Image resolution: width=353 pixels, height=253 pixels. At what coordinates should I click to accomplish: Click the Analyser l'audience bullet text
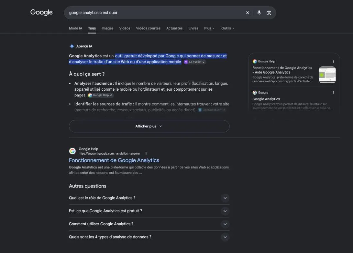tap(151, 89)
